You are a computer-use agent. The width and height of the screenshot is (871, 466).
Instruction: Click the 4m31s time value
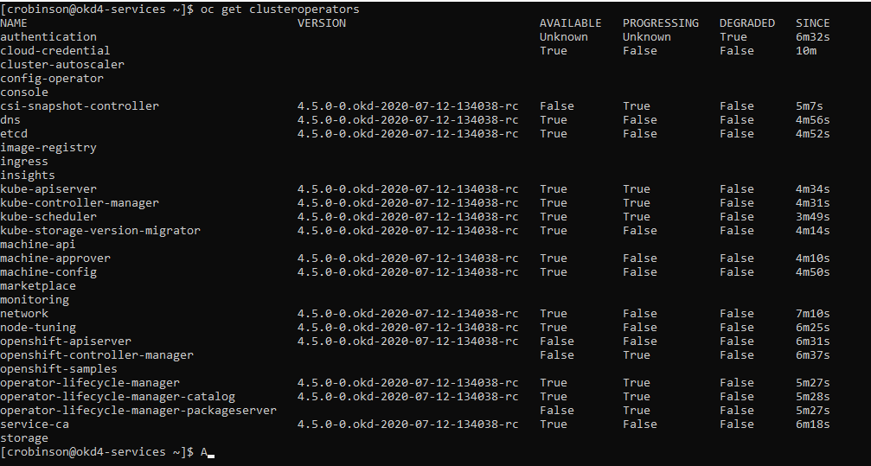click(813, 203)
